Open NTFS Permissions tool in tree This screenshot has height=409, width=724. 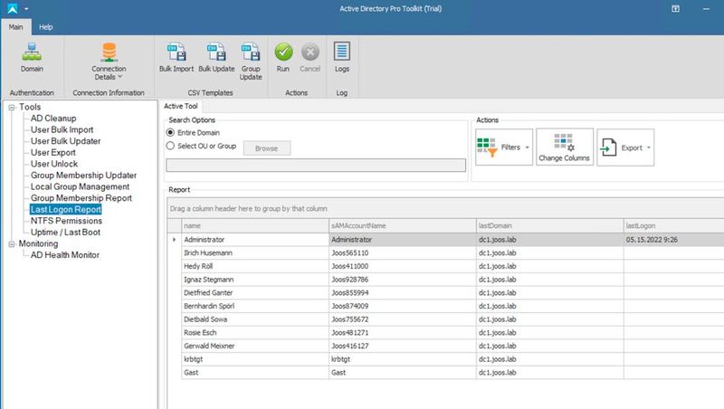coord(66,221)
